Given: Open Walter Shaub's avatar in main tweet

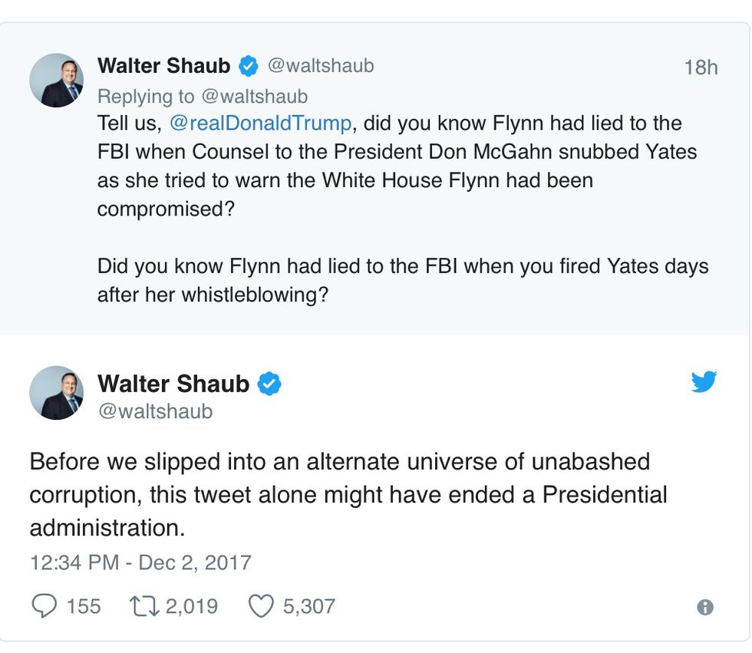Looking at the screenshot, I should pos(56,393).
